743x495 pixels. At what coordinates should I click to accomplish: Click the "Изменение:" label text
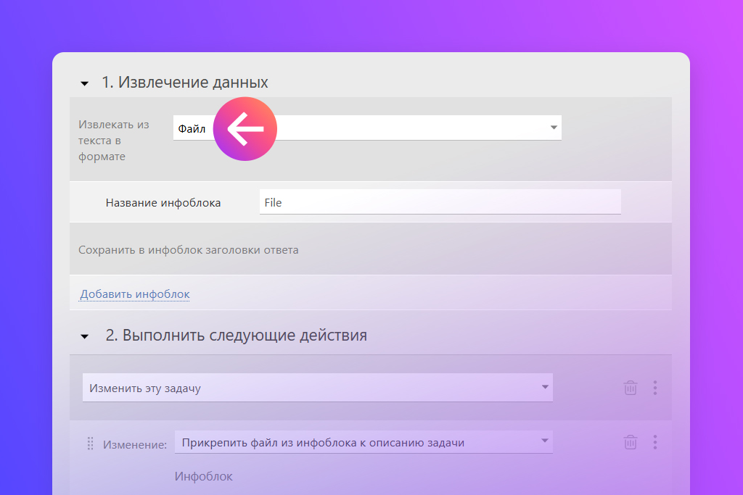(x=135, y=444)
